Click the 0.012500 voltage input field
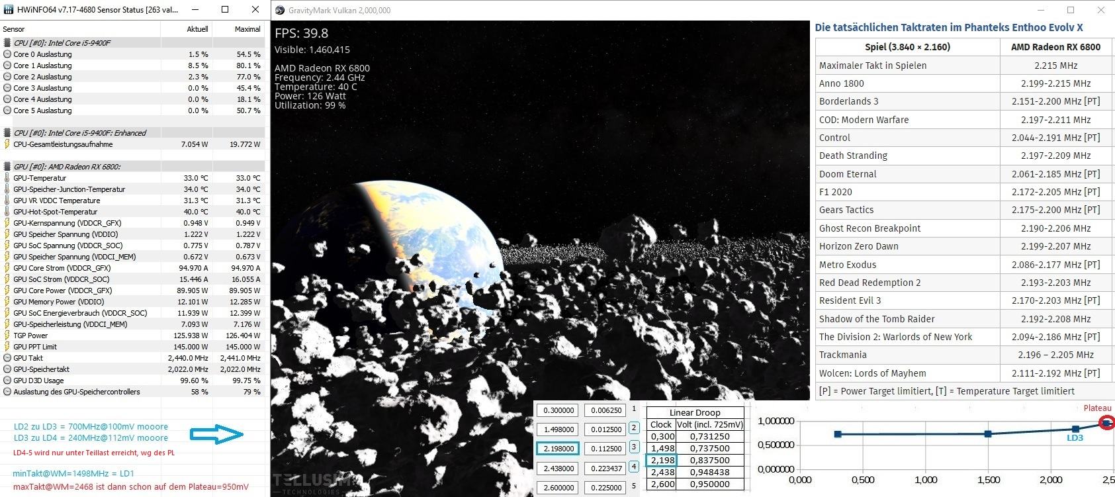This screenshot has width=1115, height=497. tap(605, 429)
